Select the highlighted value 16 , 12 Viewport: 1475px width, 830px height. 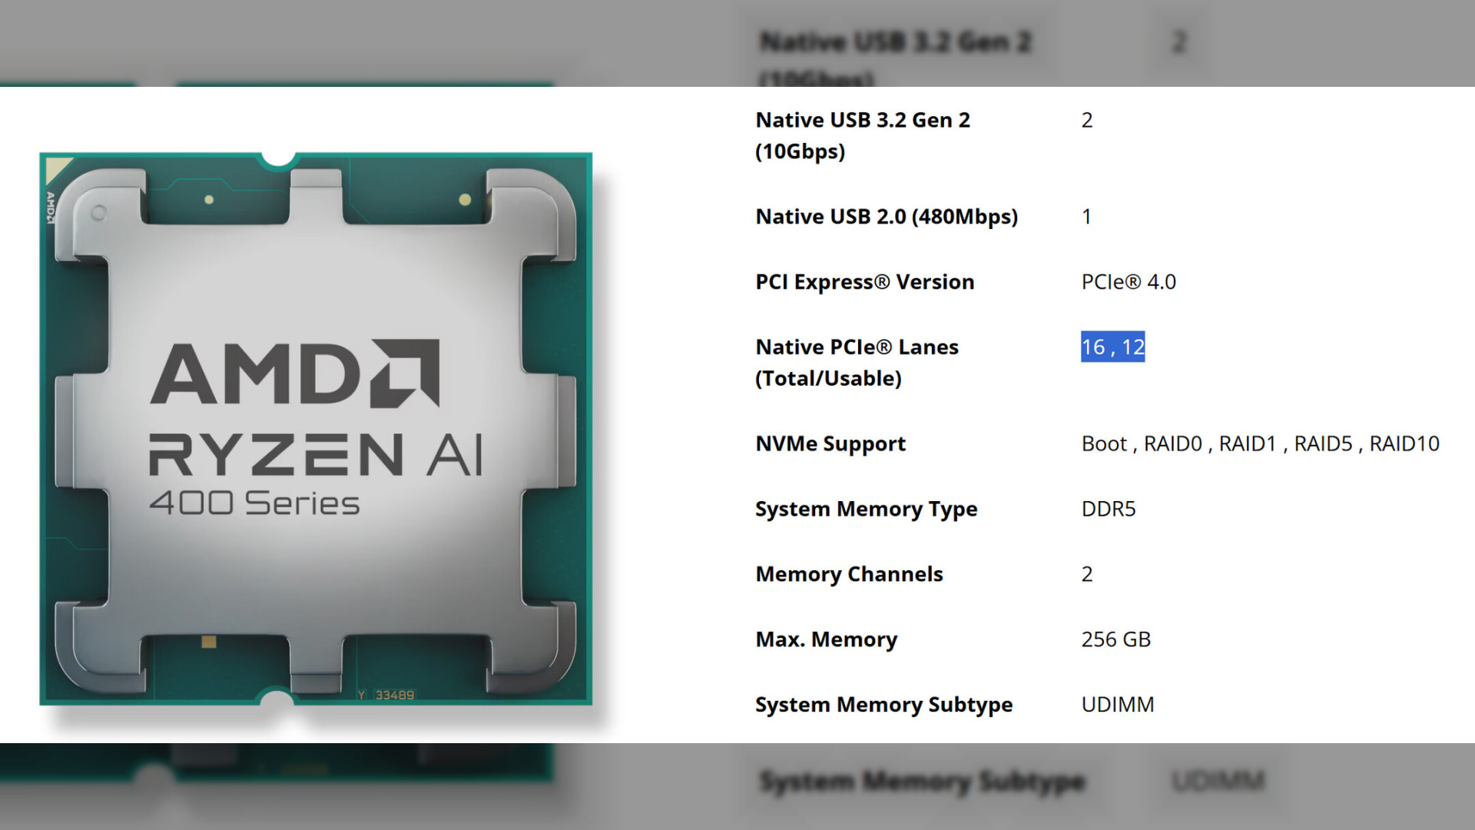pos(1112,347)
